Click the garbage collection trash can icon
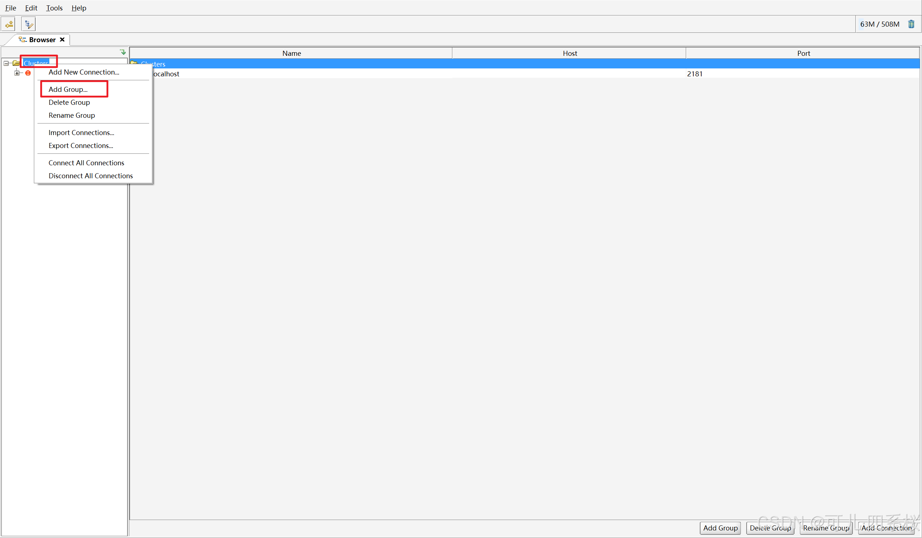 click(911, 24)
